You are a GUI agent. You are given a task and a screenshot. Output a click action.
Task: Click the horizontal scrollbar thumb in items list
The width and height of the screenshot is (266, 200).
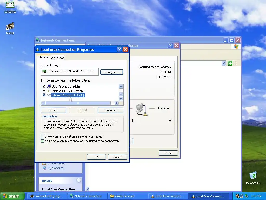78,103
